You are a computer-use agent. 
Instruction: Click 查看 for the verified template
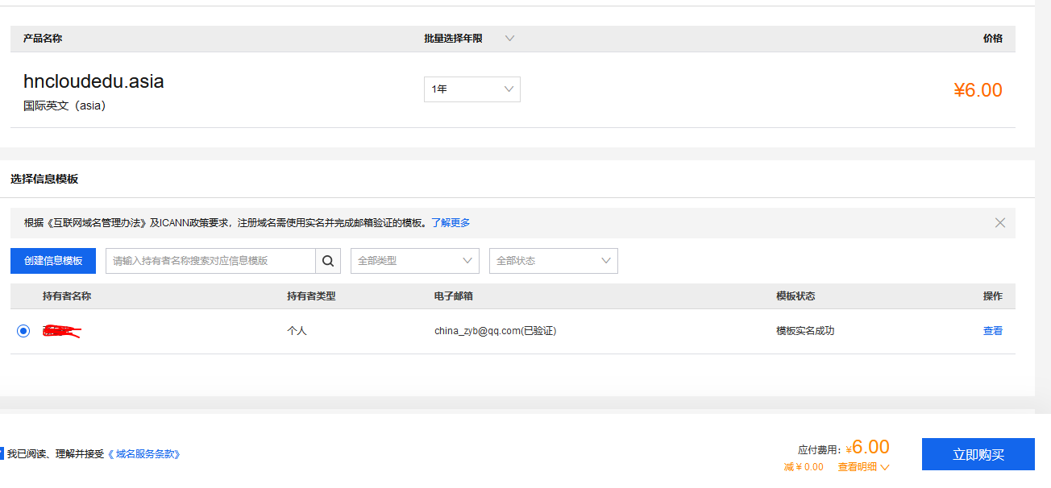pos(992,331)
